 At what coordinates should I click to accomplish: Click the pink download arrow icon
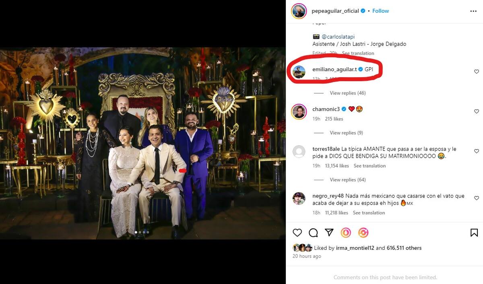point(346,233)
